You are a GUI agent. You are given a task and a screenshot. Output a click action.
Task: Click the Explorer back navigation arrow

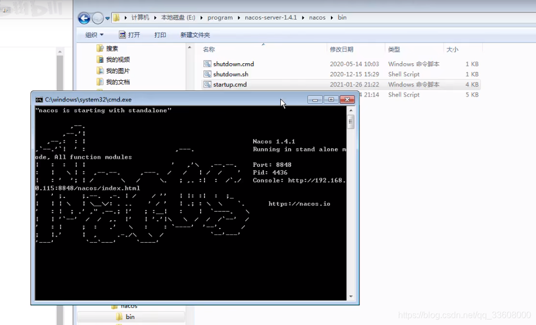click(x=84, y=18)
